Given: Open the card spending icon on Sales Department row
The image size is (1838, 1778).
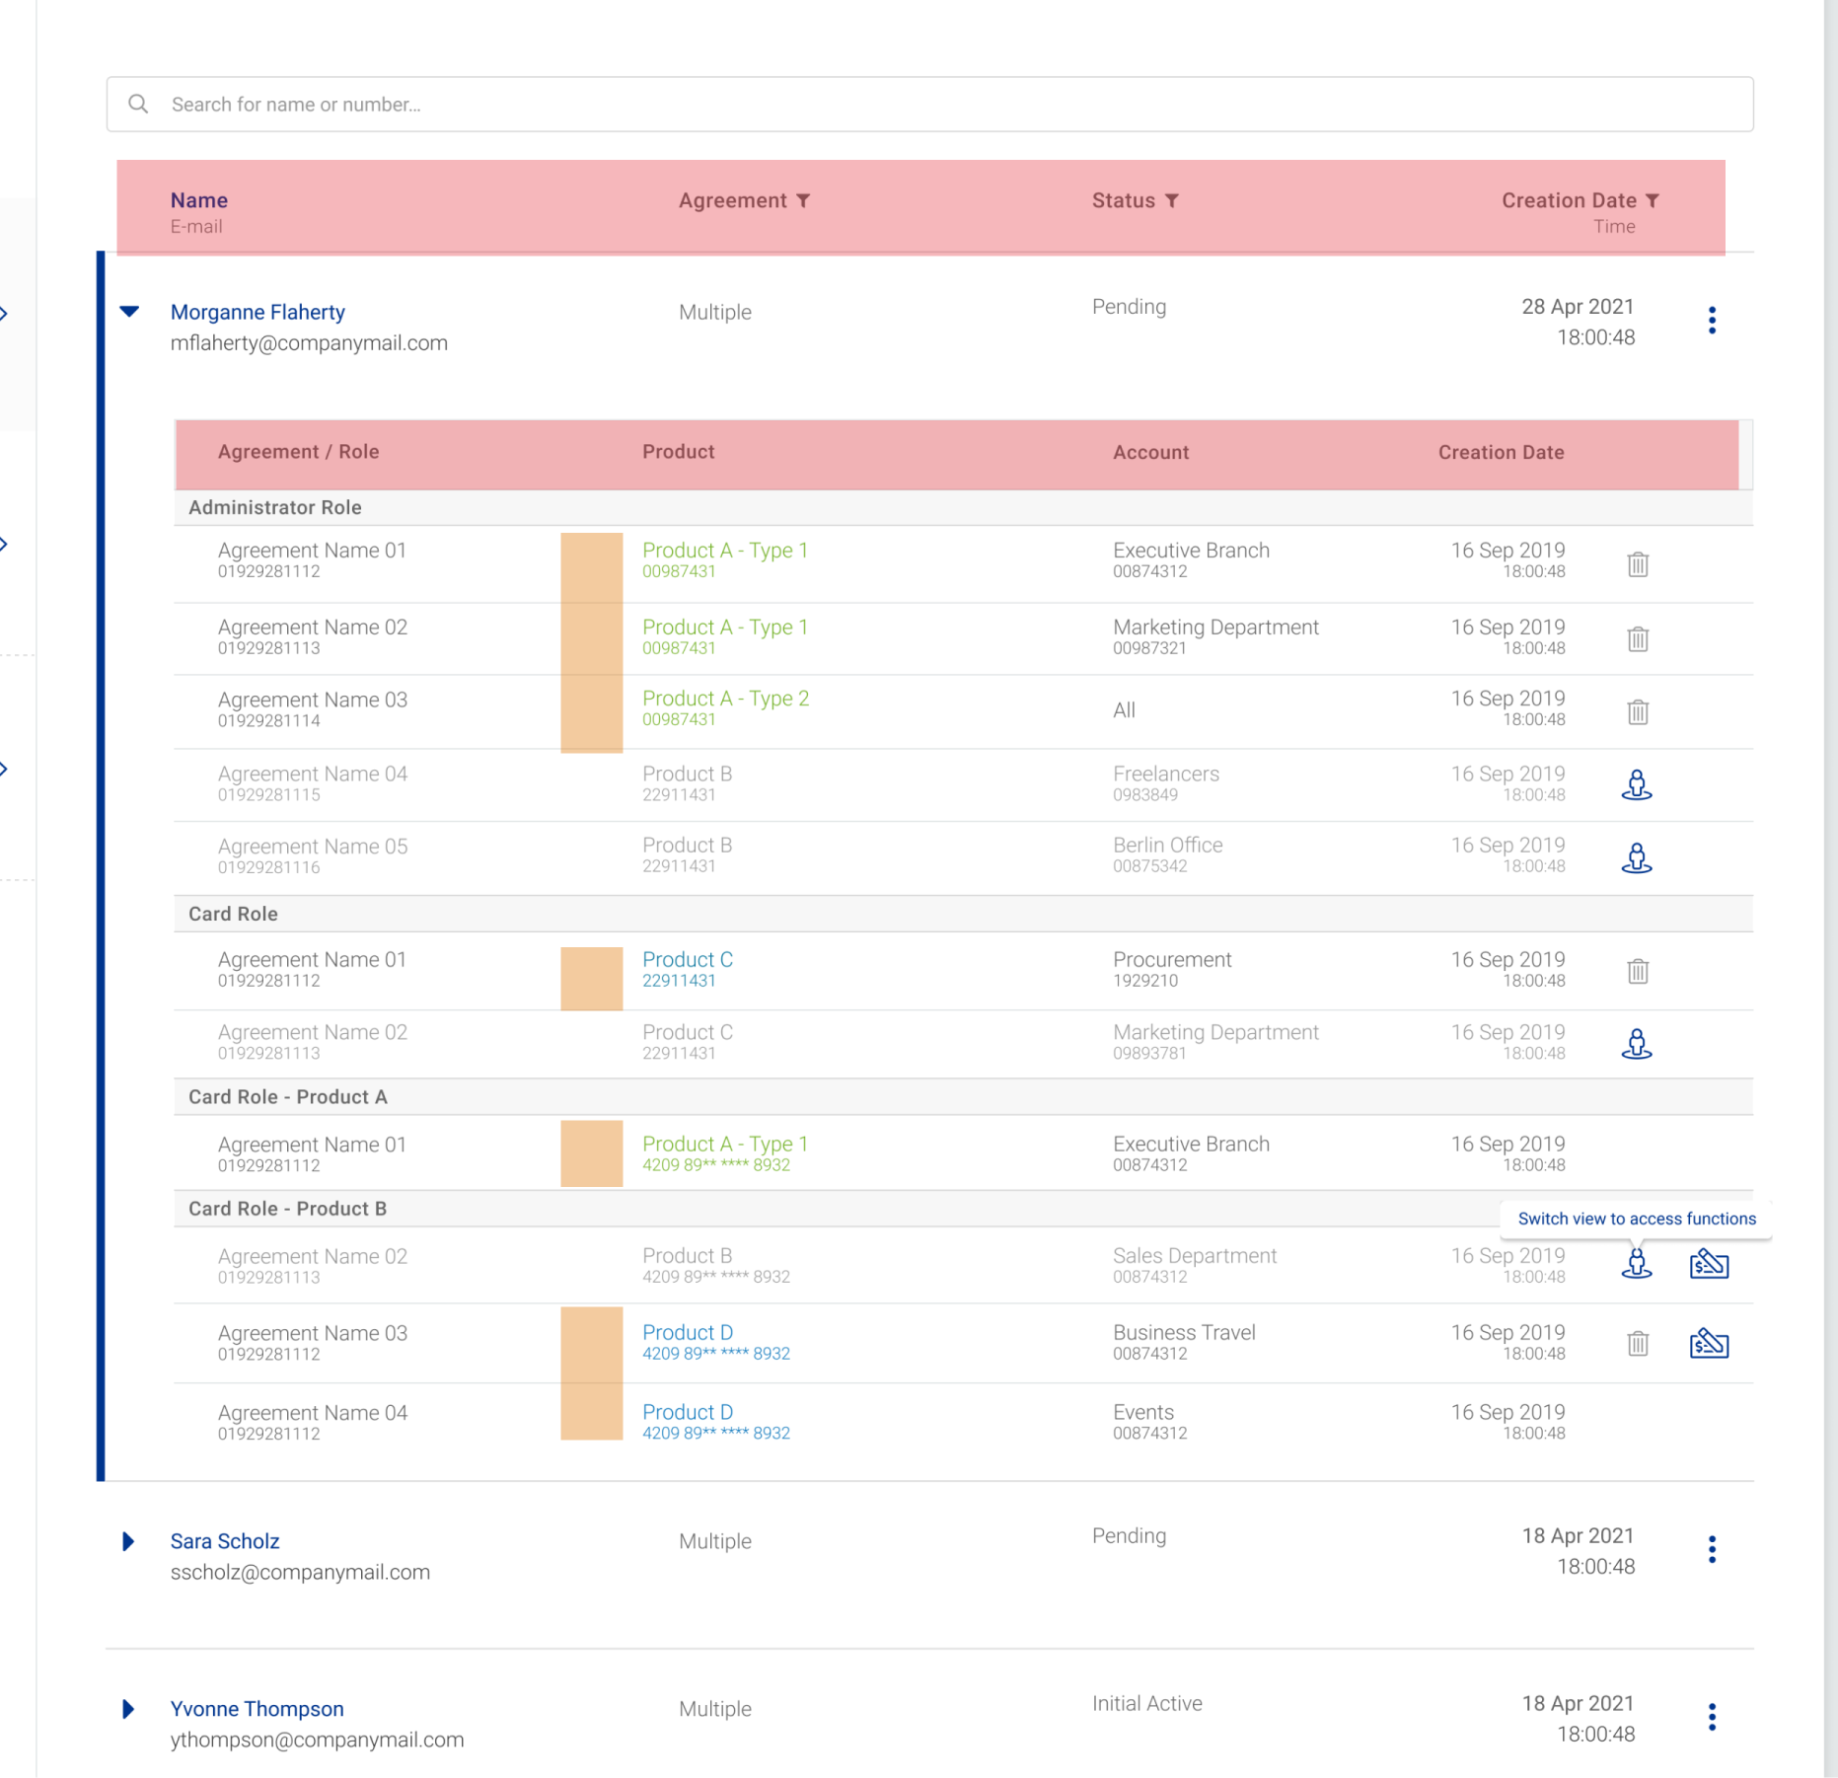Looking at the screenshot, I should pyautogui.click(x=1710, y=1263).
